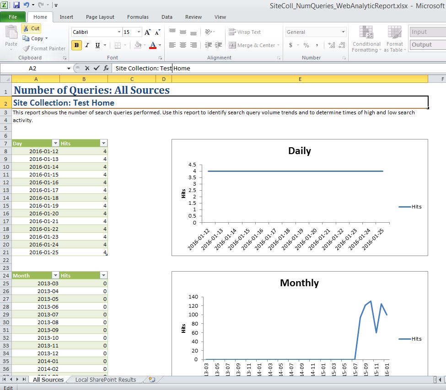Switch to the Review tab
446x390 pixels.
pyautogui.click(x=193, y=17)
